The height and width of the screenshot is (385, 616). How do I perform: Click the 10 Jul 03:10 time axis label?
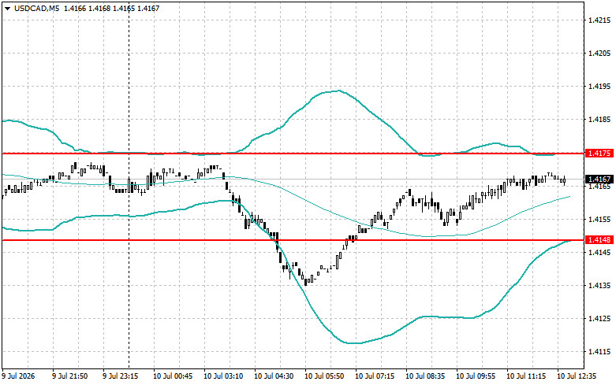(x=223, y=376)
